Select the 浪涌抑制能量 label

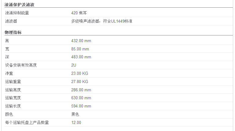tap(17, 13)
